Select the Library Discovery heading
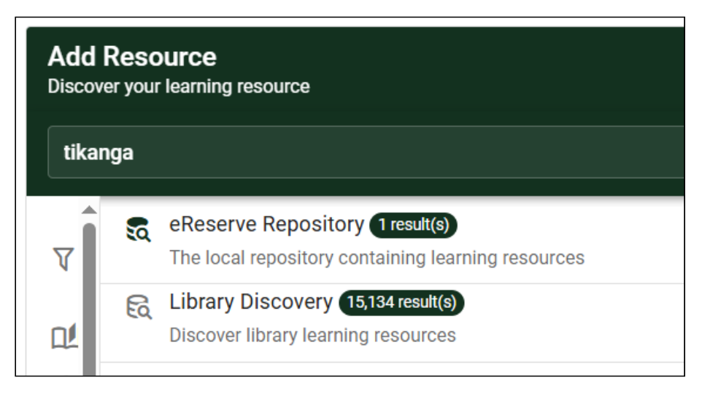Image resolution: width=702 pixels, height=394 pixels. pos(251,302)
